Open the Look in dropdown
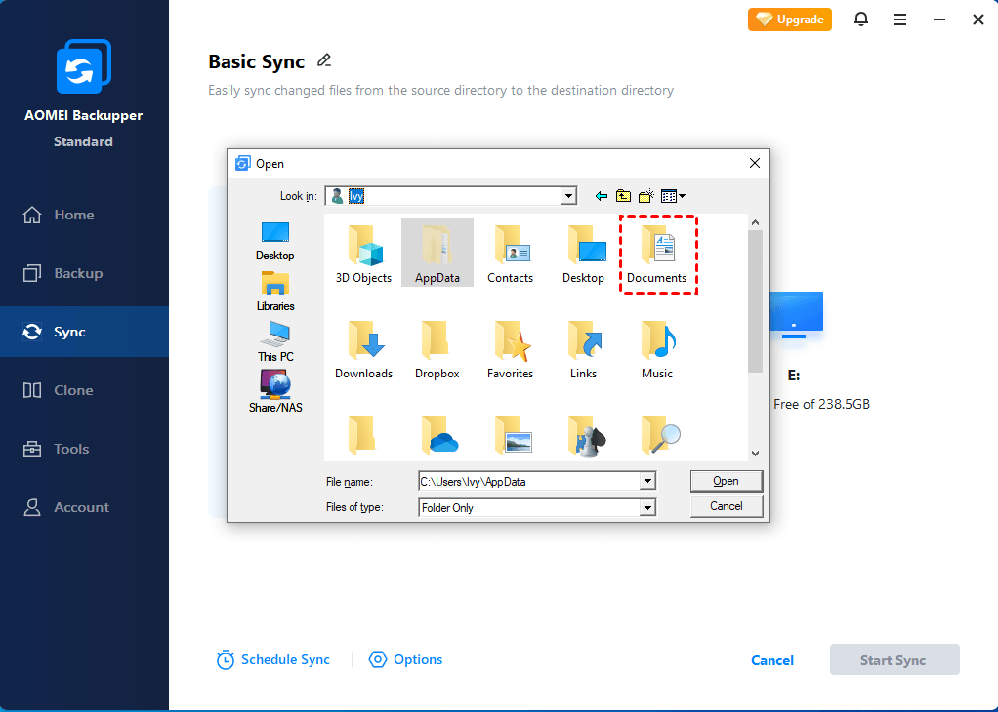This screenshot has height=712, width=998. [x=567, y=195]
